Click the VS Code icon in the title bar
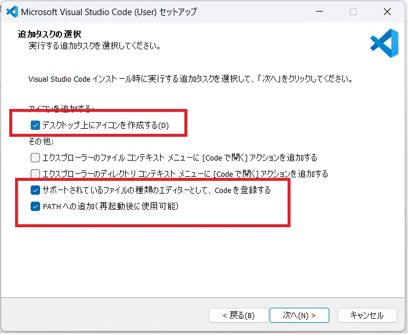Screen dimensions: 414x335 point(12,12)
